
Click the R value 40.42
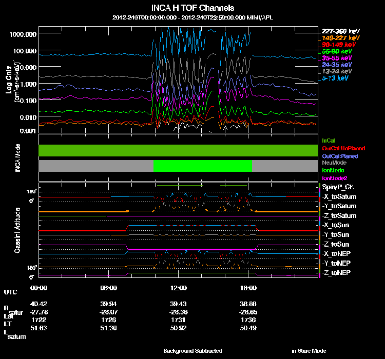38,304
